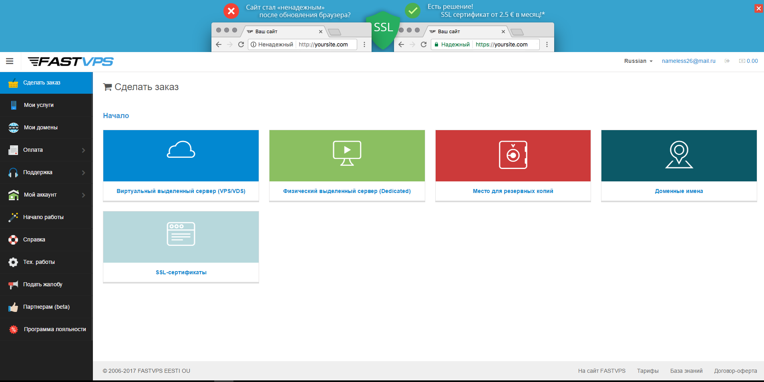Open Физический выделенный сервер (Dedicated) link
The image size is (764, 382).
coord(347,191)
